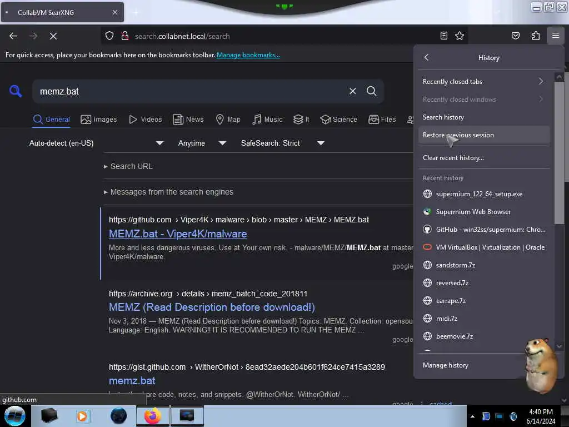Submit search with the magnifier button
This screenshot has height=427, width=569.
click(371, 91)
